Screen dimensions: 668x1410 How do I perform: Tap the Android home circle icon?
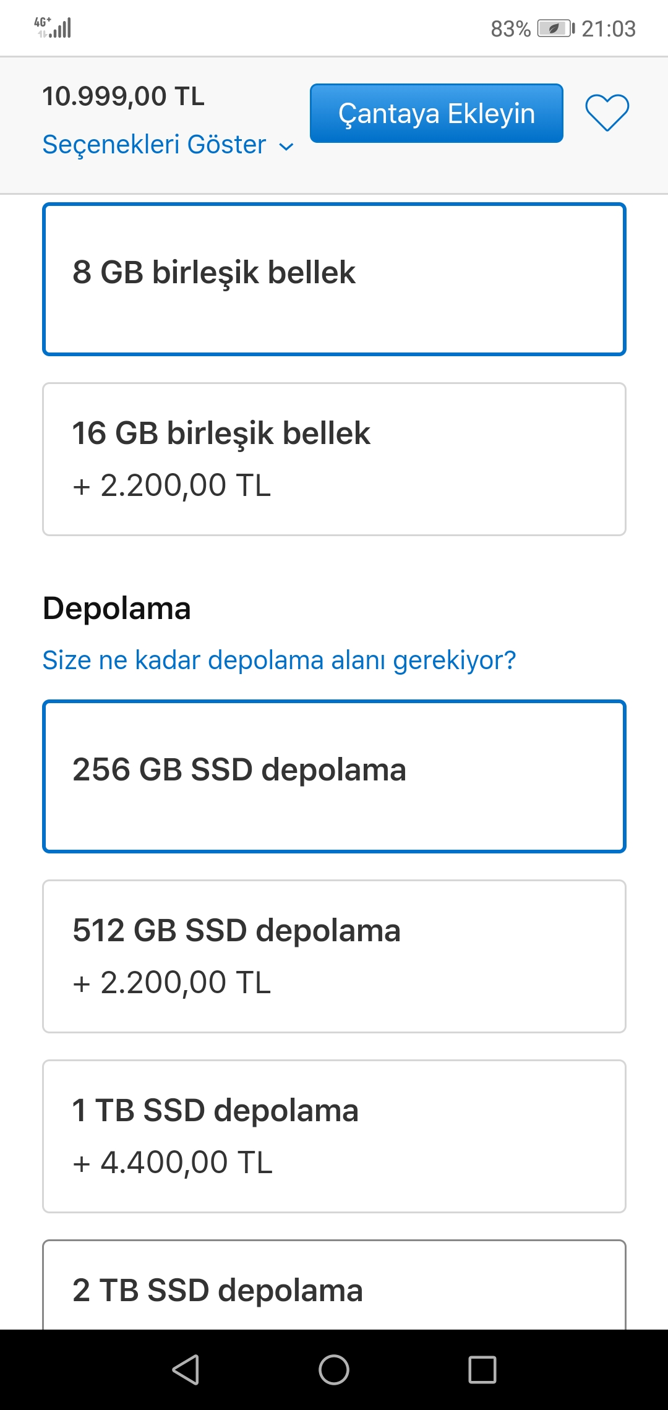[x=334, y=1369]
